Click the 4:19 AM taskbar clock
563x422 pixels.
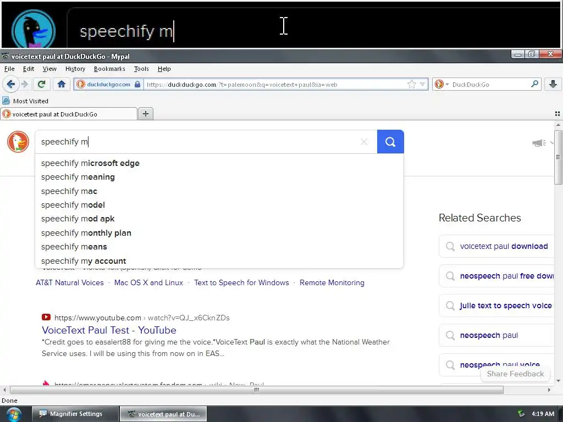click(543, 414)
